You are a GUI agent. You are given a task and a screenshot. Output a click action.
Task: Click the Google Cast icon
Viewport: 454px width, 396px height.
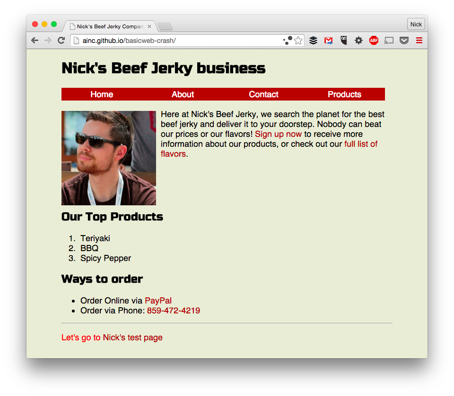(389, 41)
